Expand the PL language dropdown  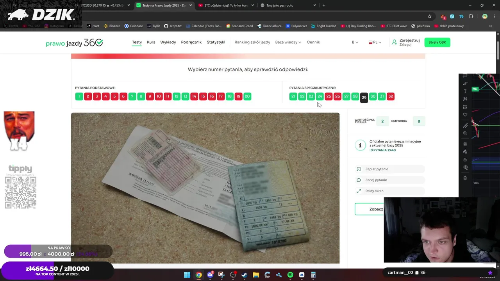click(x=375, y=42)
